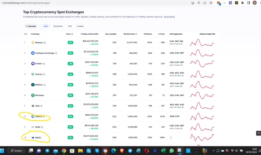The image size is (261, 155).
Task: Click the Zoeken taskbar search box
Action: pyautogui.click(x=16, y=151)
